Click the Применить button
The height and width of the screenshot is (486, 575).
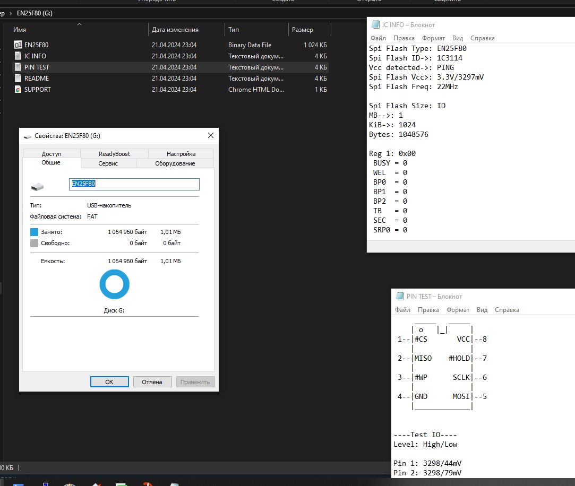(x=195, y=381)
